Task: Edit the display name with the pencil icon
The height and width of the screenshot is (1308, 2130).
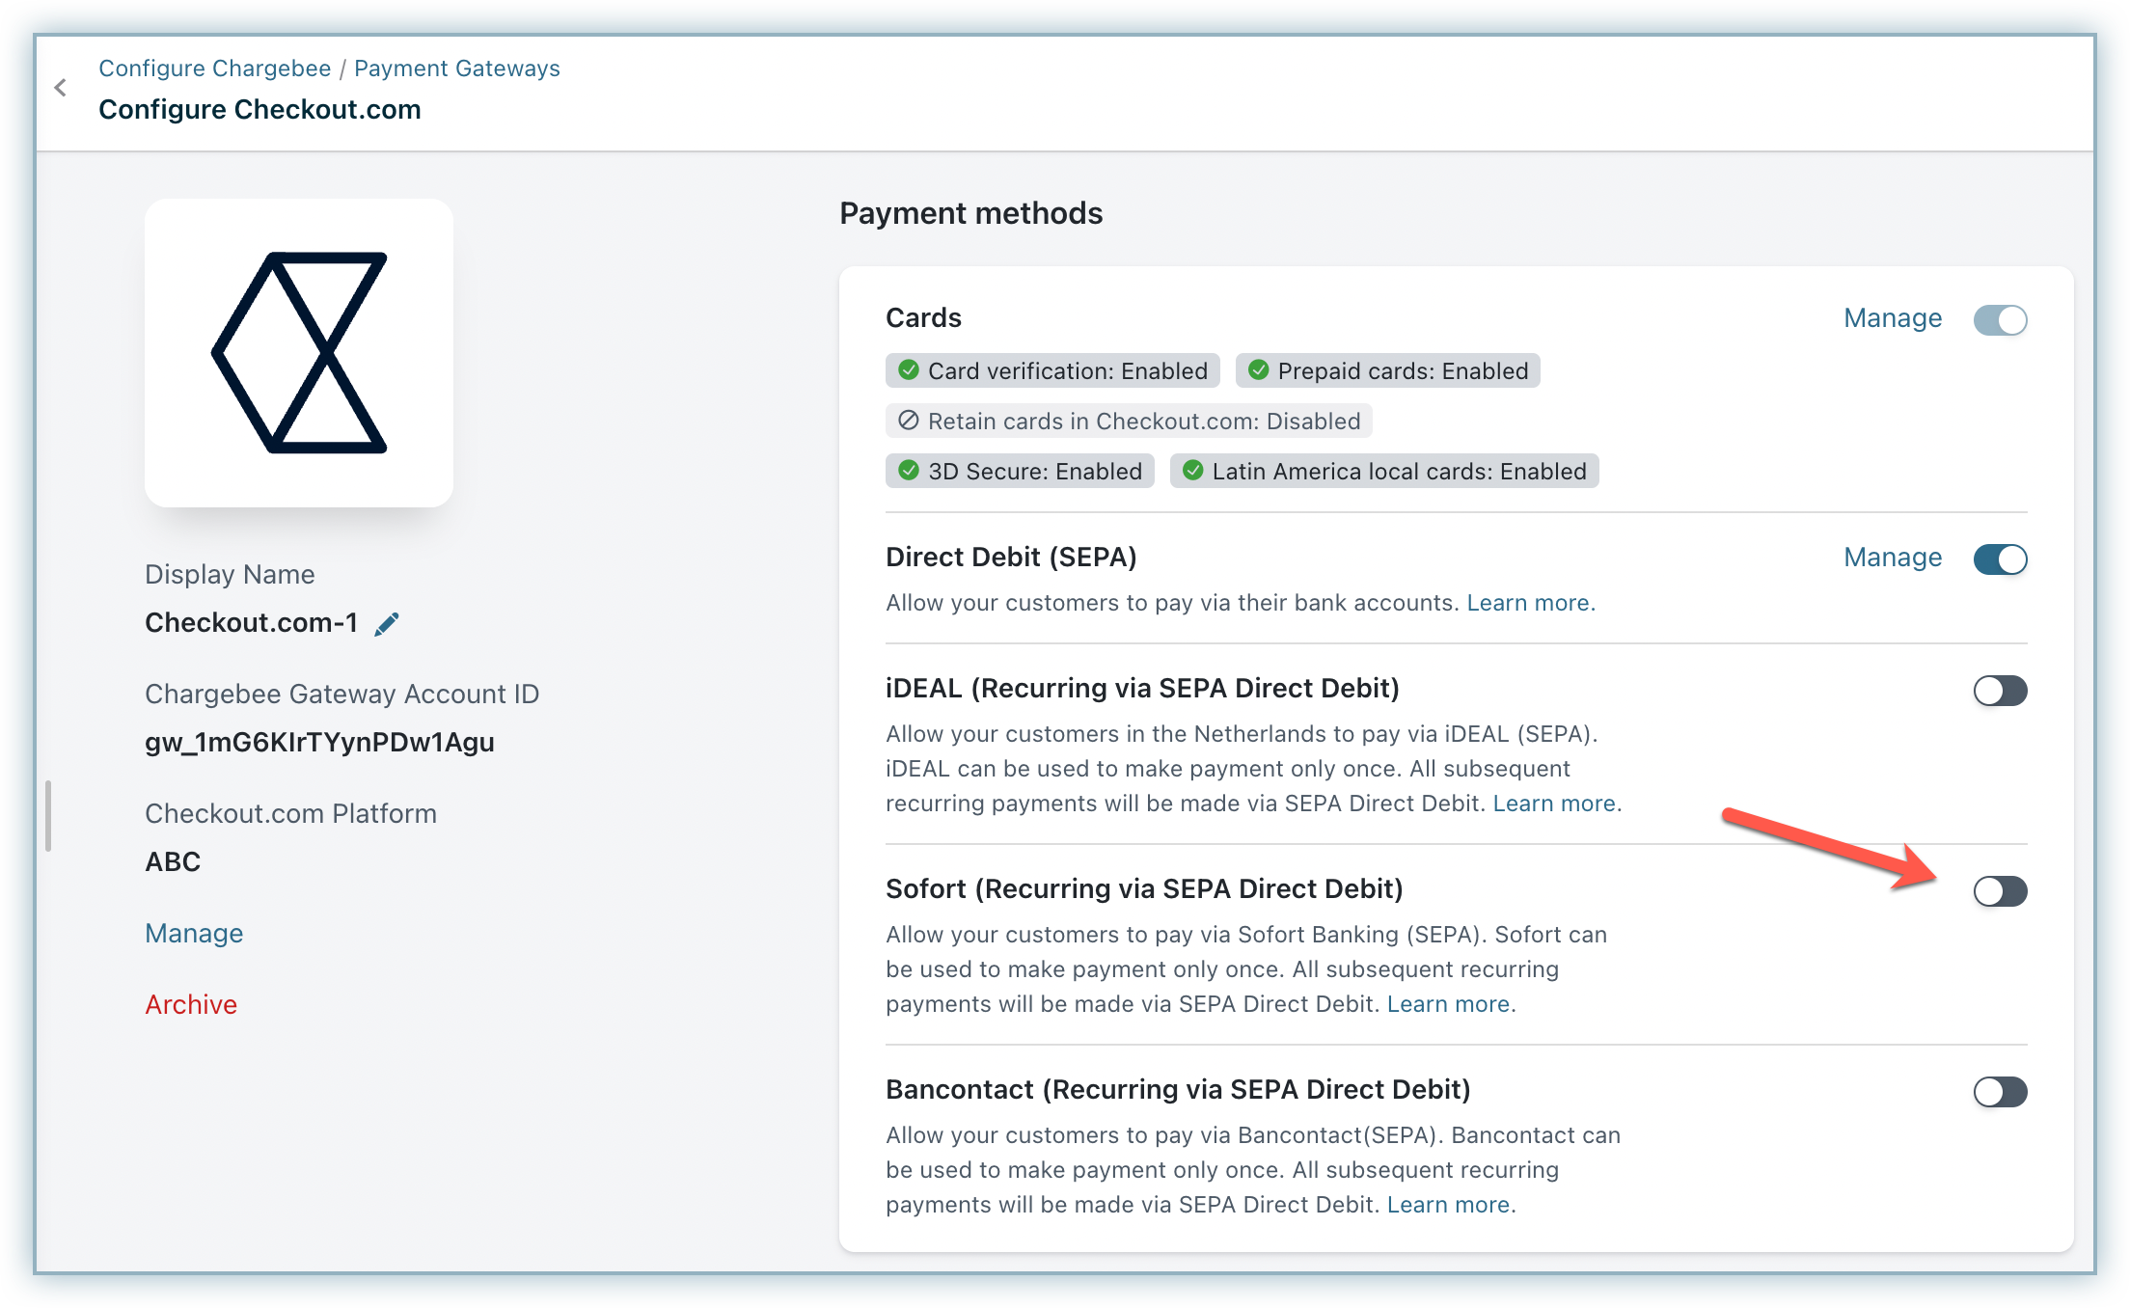Action: (387, 624)
